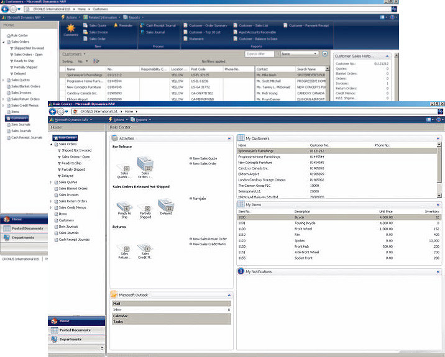Expand Sales Quotes node in Role Center navigation
The image size is (445, 357).
pyautogui.click(x=51, y=183)
